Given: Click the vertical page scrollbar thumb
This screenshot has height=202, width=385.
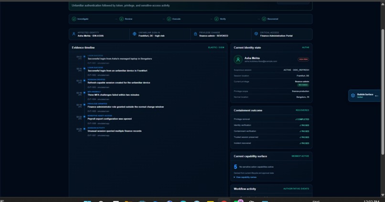Looking at the screenshot, I should point(383,92).
